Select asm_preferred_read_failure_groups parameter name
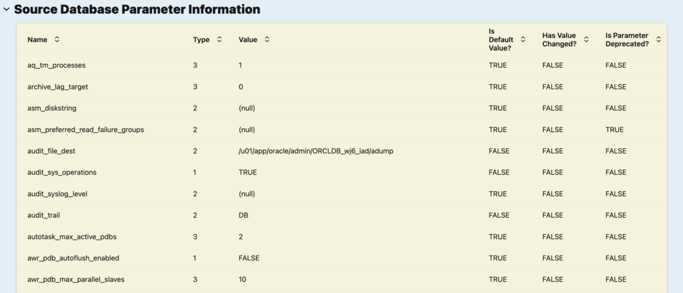Viewport: 683px width, 293px height. [x=85, y=129]
